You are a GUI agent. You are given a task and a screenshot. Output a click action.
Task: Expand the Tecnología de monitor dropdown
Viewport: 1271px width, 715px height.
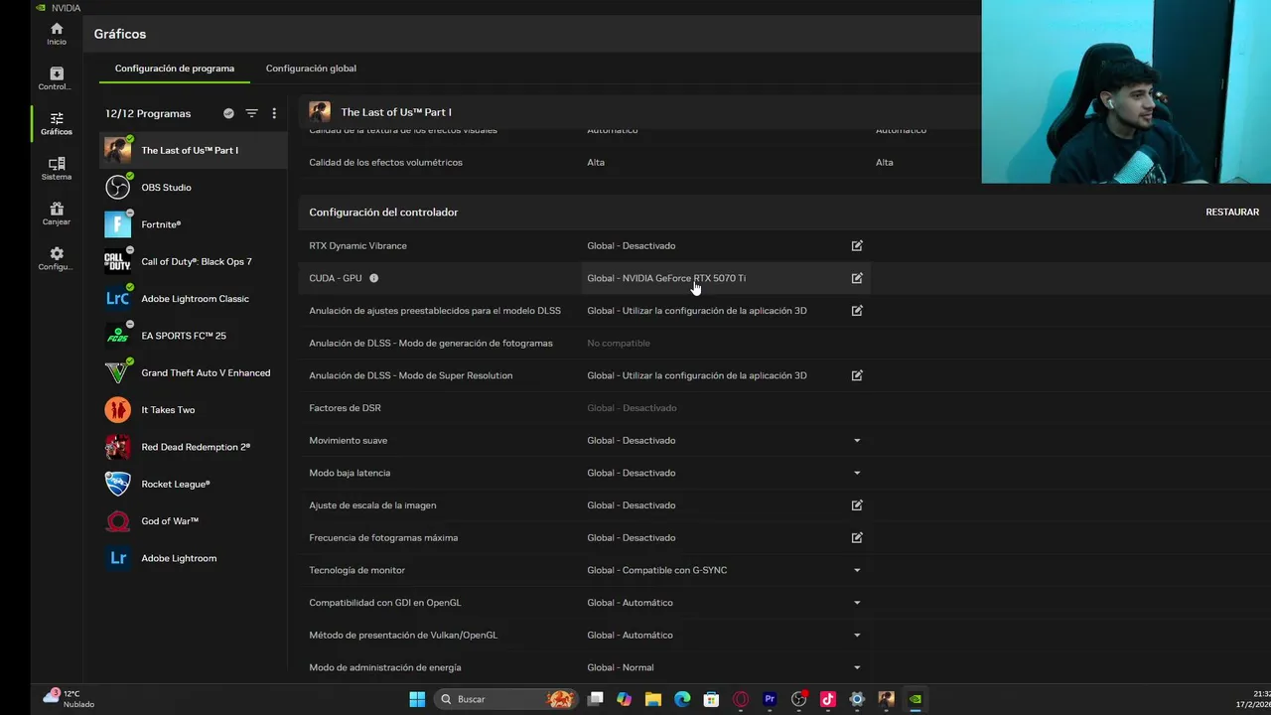point(857,570)
